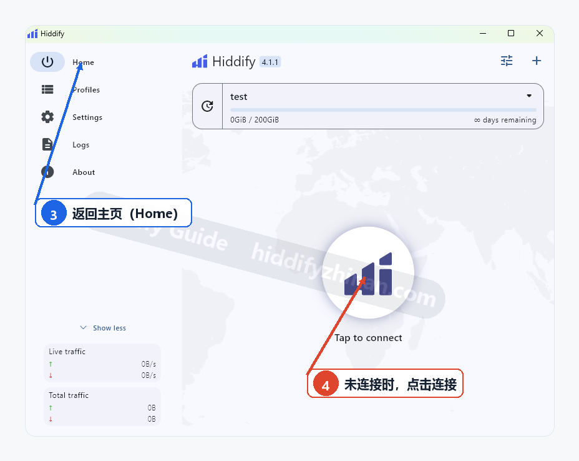
Task: Open the Logs document icon
Action: tap(47, 144)
